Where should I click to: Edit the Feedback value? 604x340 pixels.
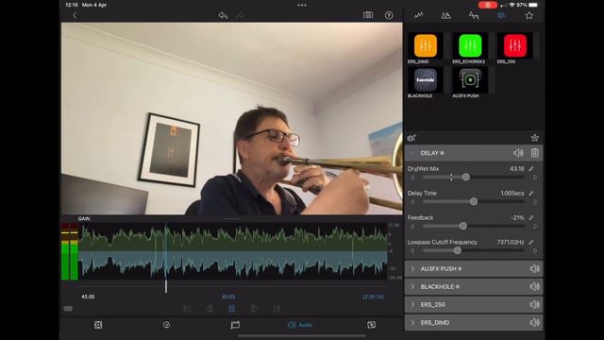[x=531, y=218]
